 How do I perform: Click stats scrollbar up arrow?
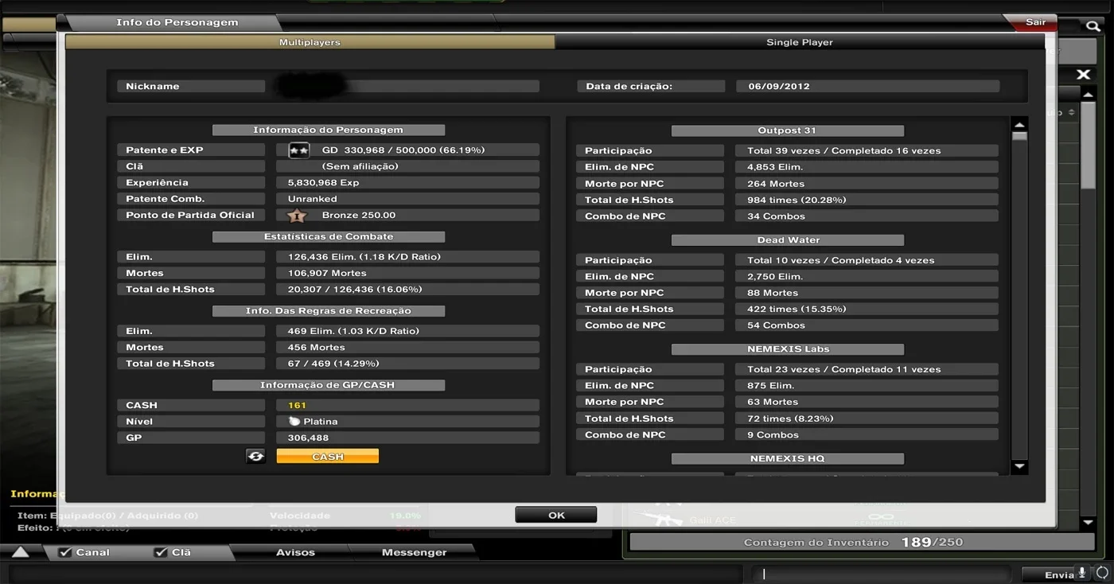pos(1019,126)
